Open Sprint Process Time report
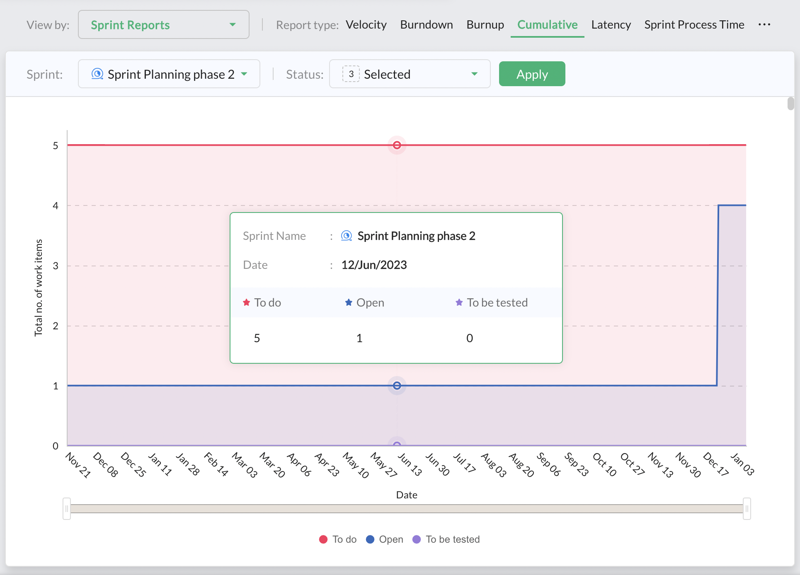Image resolution: width=800 pixels, height=575 pixels. click(694, 25)
